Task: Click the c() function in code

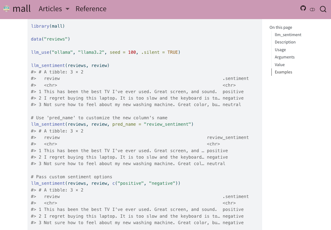Action: (114, 183)
